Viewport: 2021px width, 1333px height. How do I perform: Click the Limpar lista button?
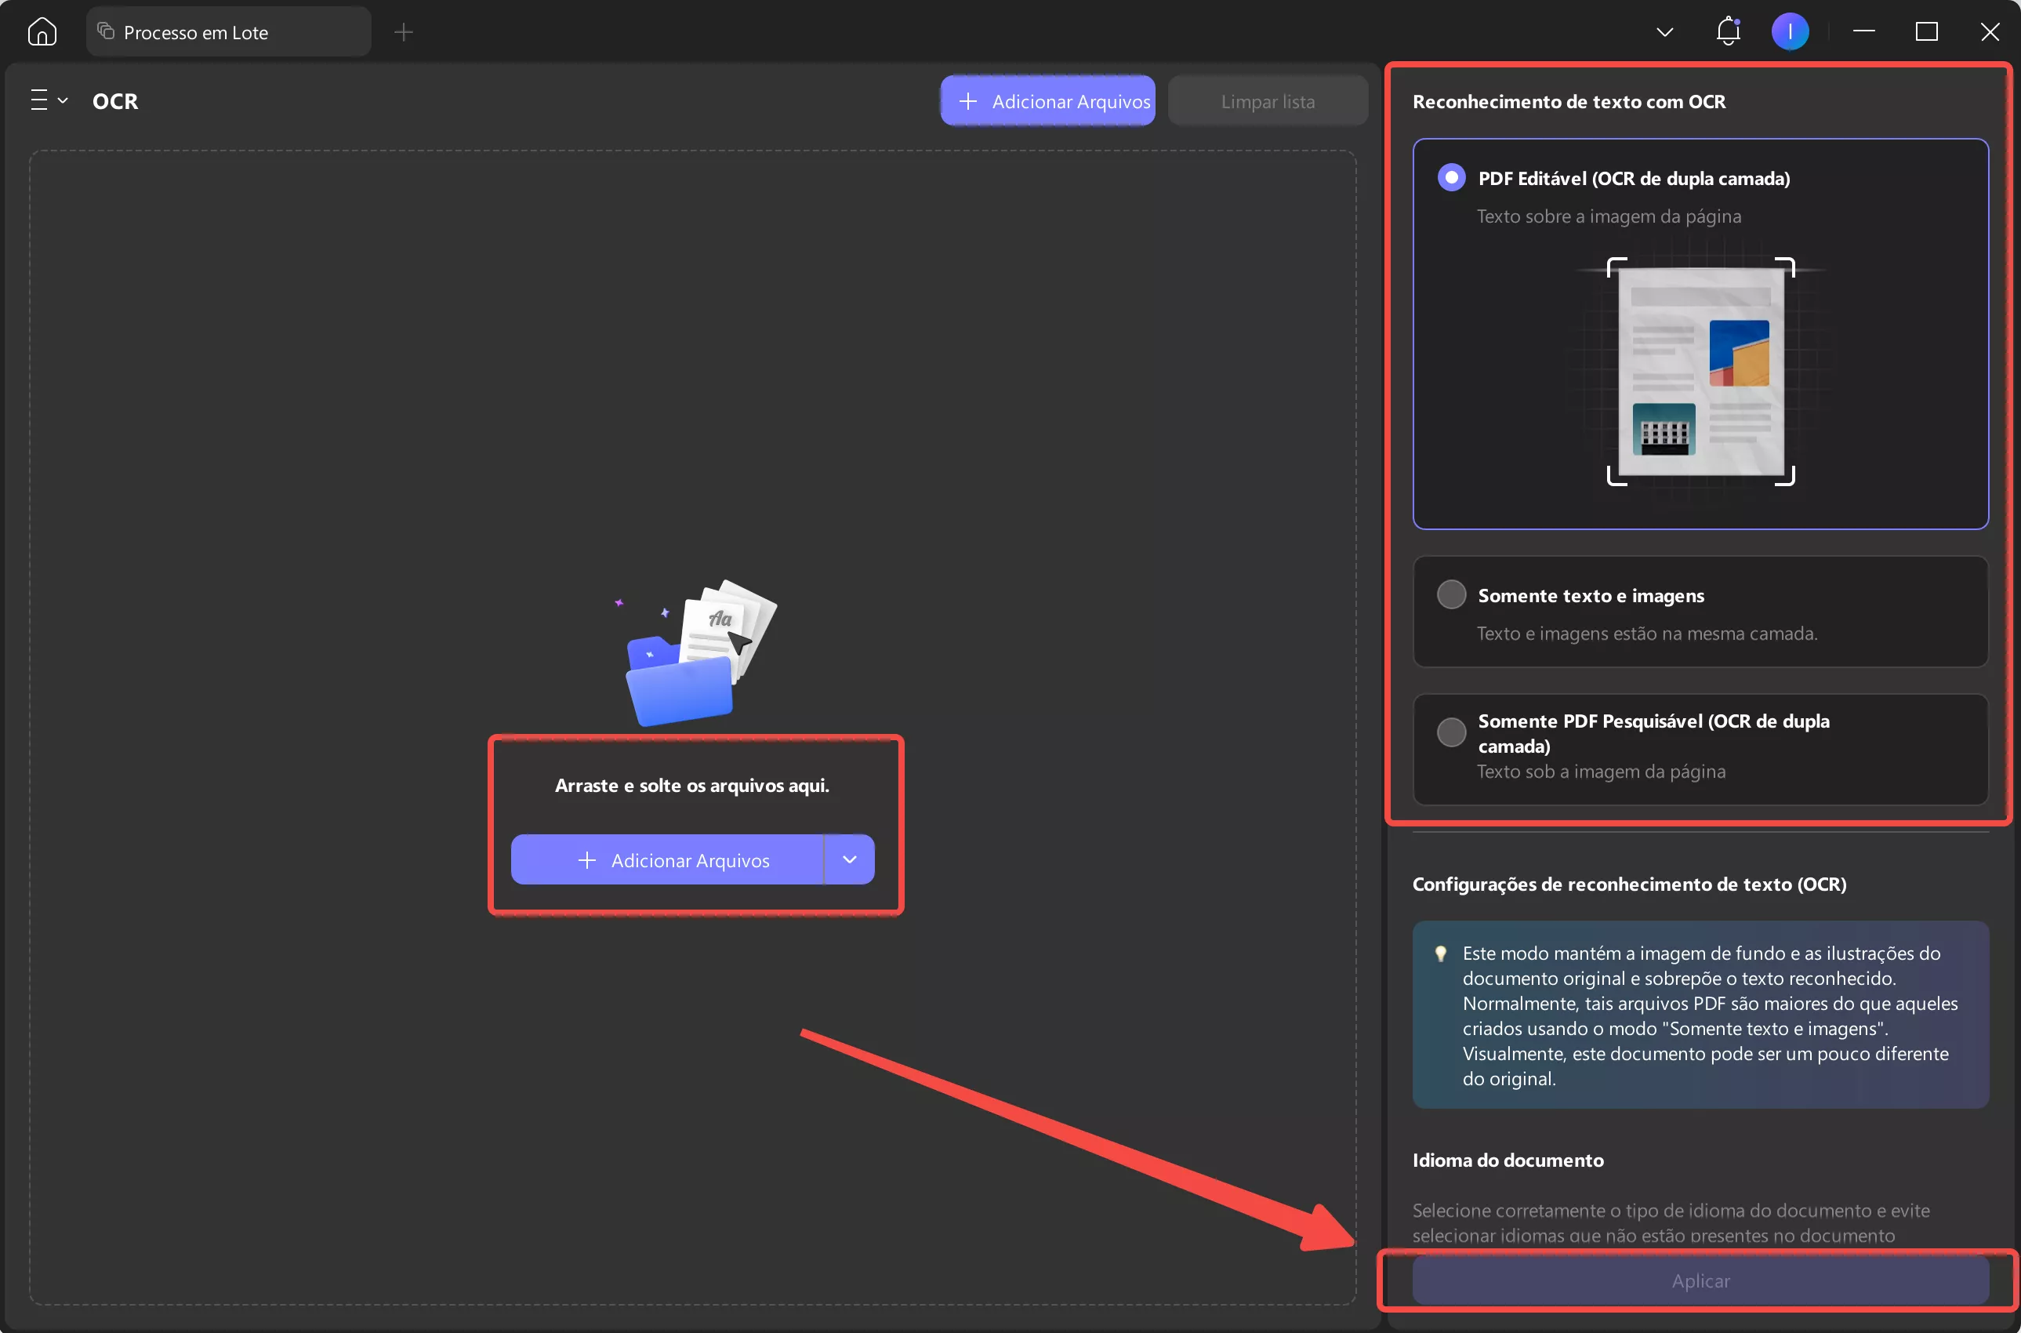coord(1267,101)
